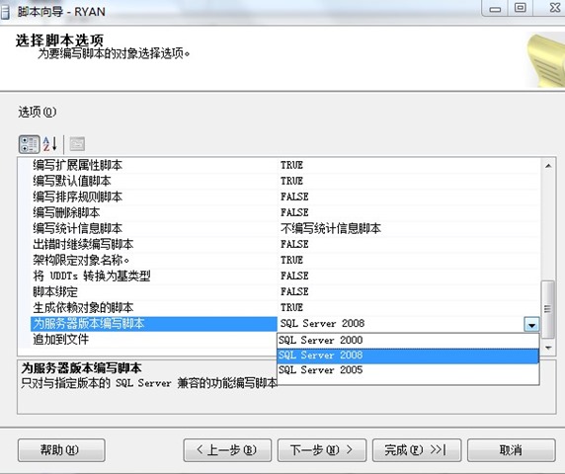
Task: Click the scroll down arrow in options list
Action: pyautogui.click(x=548, y=348)
